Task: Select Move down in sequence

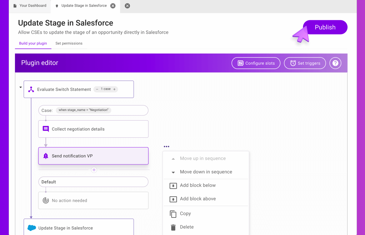Action: [206, 172]
